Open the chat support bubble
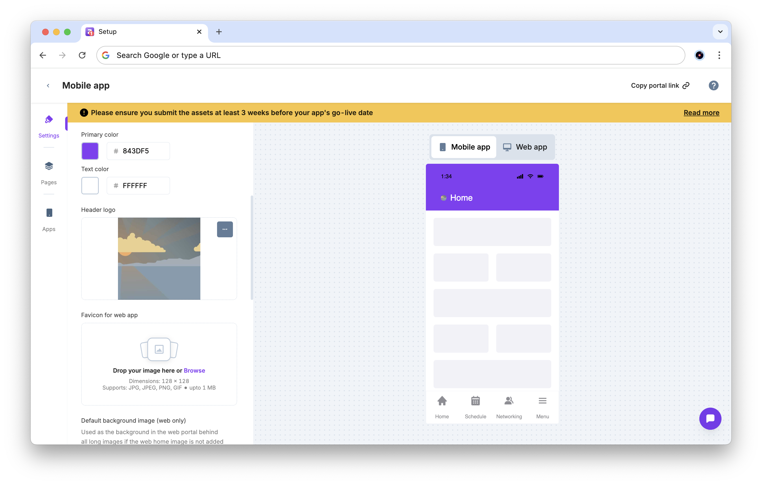762x485 pixels. coord(710,418)
